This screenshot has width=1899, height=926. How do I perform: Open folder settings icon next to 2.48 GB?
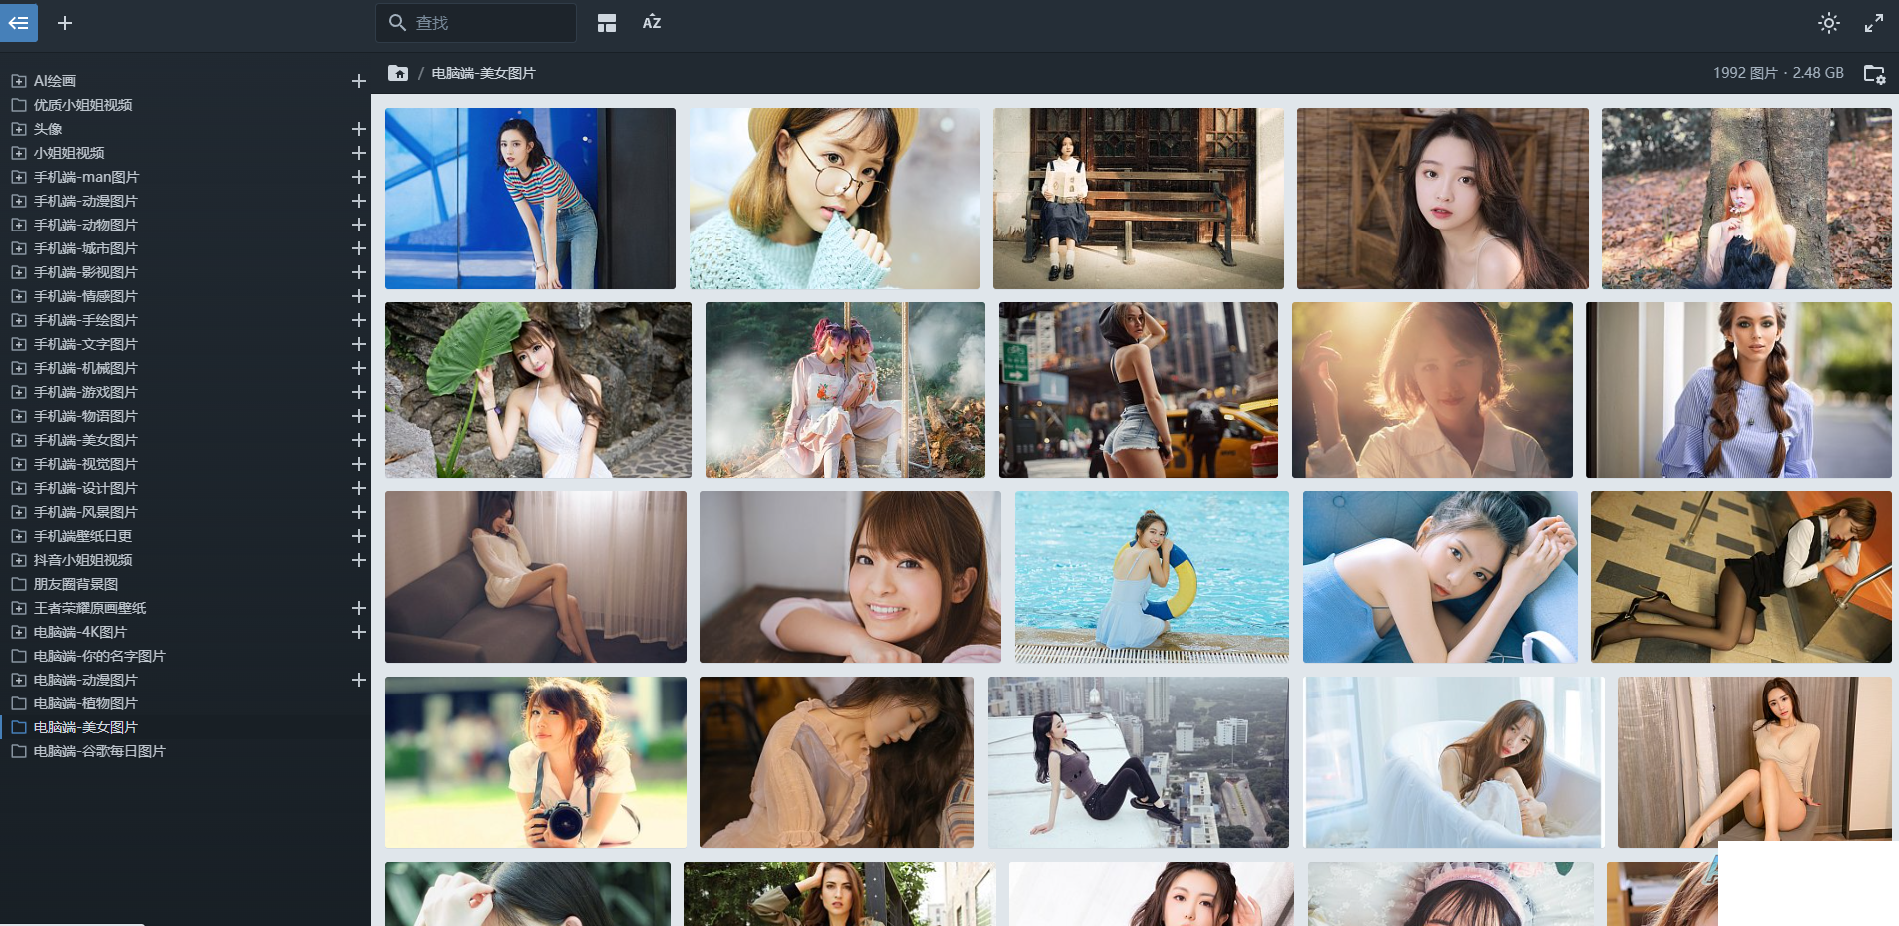click(x=1875, y=73)
